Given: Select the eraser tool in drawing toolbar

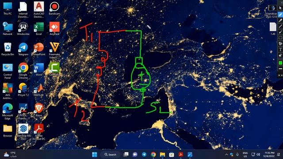Looking at the screenshot, I should (x=280, y=55).
